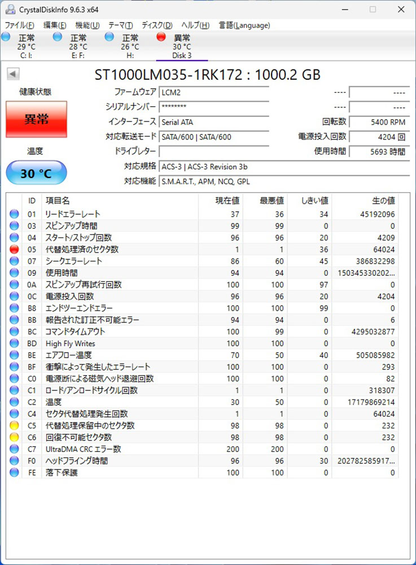416x565 pixels.
Task: Open the ヘルプ(H) menu
Action: [195, 25]
